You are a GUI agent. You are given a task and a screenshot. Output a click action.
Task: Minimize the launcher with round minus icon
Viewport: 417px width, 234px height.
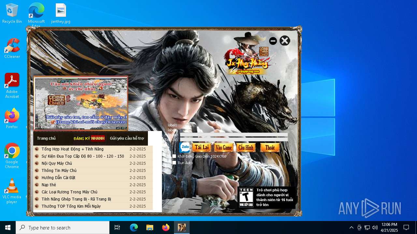pos(273,41)
